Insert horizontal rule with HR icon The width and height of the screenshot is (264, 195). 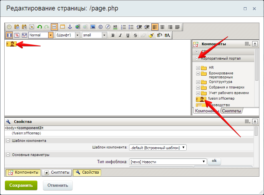coord(115,27)
